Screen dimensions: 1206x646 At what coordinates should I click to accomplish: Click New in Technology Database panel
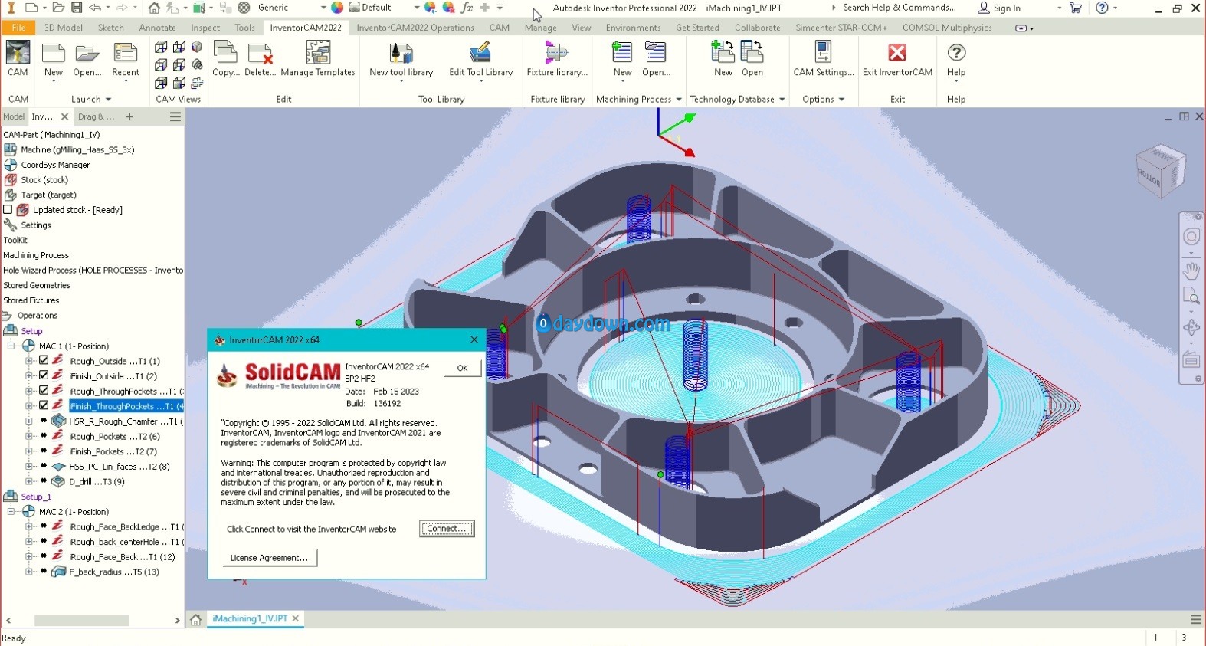coord(723,60)
